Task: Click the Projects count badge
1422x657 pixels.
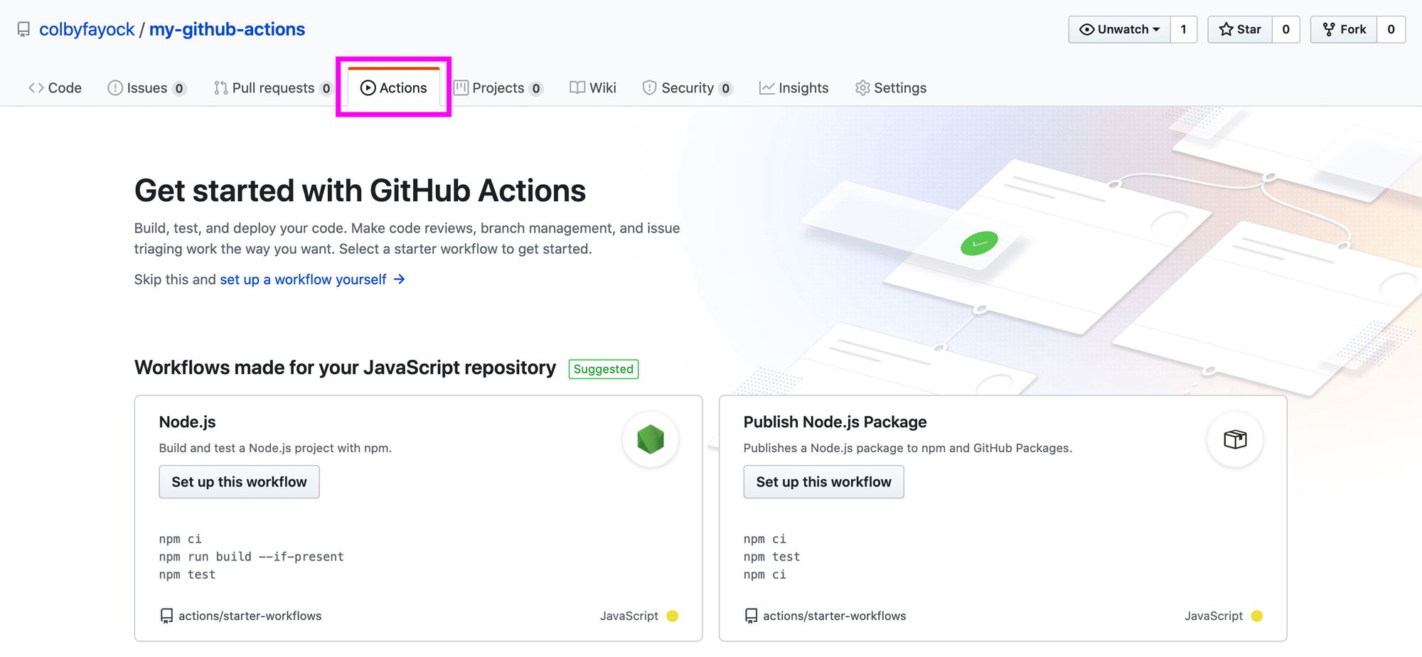Action: 536,88
